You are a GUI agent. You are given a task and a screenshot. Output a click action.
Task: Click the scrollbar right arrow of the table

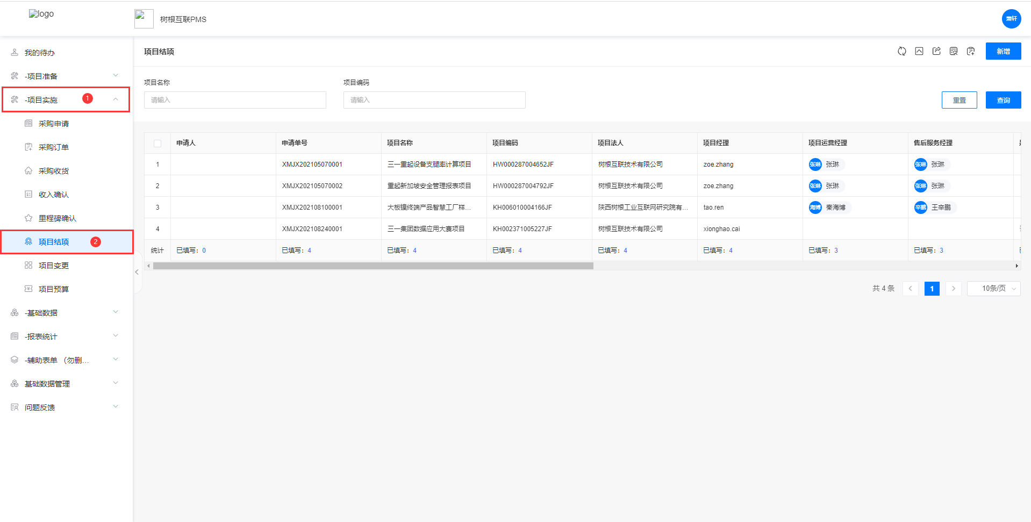(x=1016, y=266)
